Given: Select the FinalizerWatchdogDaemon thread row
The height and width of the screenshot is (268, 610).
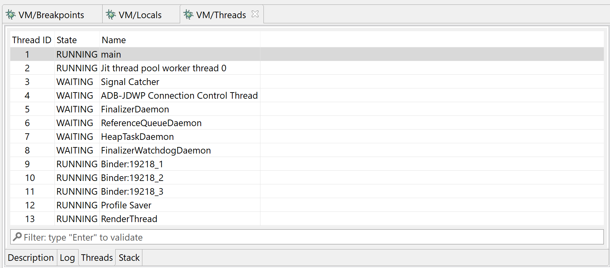Looking at the screenshot, I should (x=307, y=150).
